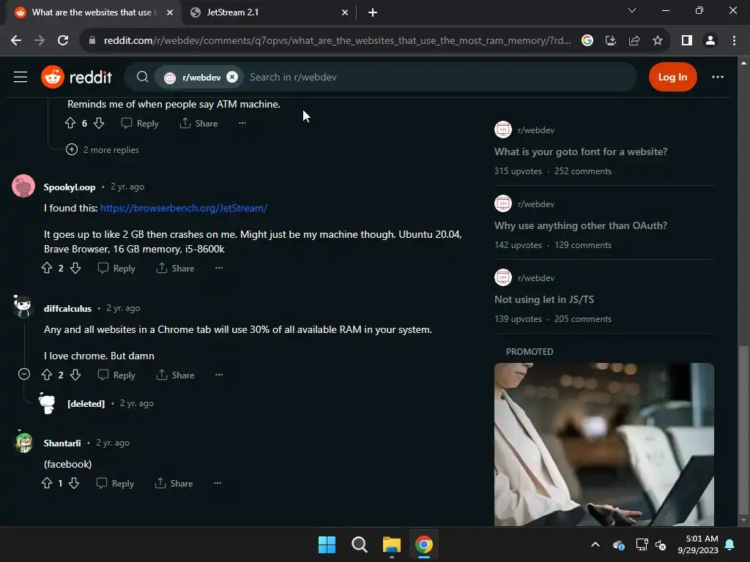Open the browserbench.org/JetStream link

pos(184,208)
